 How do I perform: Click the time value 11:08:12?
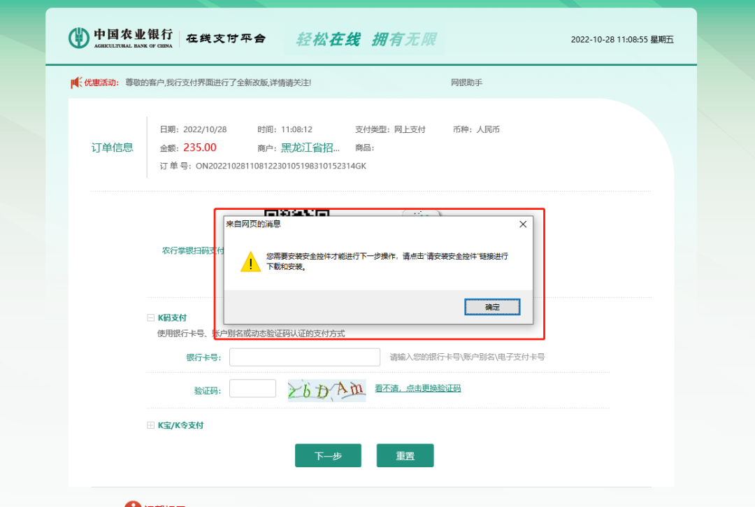296,129
